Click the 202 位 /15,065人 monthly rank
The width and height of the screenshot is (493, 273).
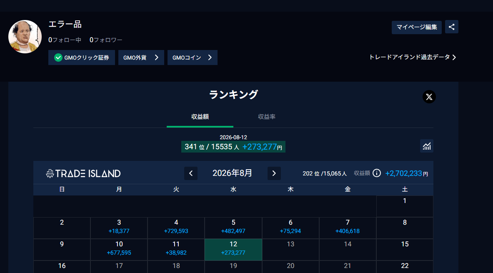325,173
